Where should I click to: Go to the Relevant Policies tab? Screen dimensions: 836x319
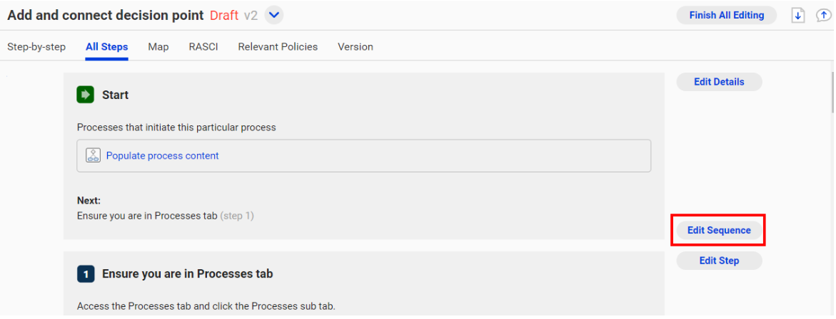[x=278, y=47]
